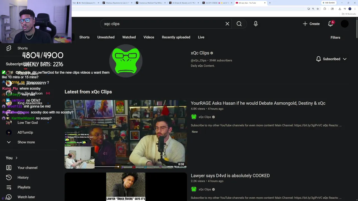Filter results by Watched

[x=129, y=37]
